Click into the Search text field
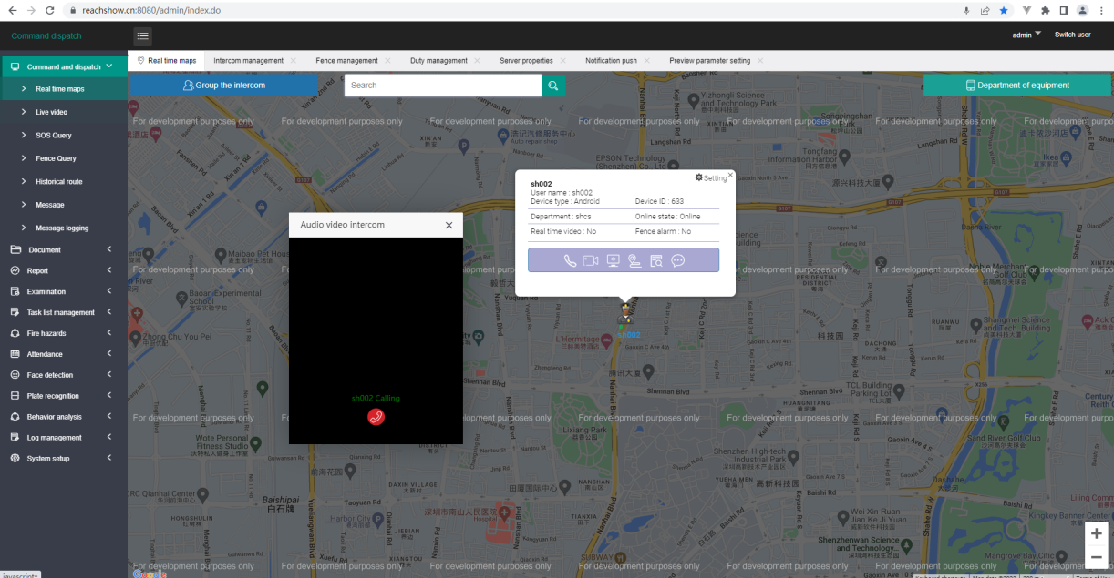The height and width of the screenshot is (578, 1114). click(442, 86)
